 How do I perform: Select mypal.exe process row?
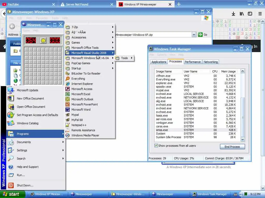(196, 90)
